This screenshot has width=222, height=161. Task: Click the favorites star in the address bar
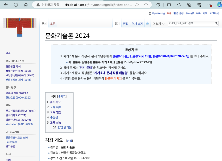click(x=146, y=5)
